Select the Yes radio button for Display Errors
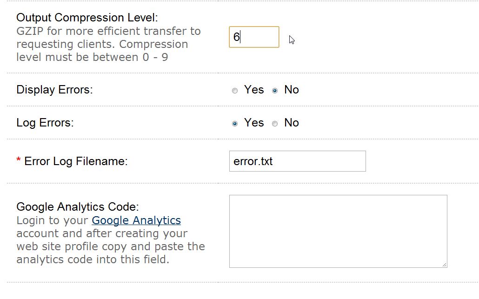 coord(235,91)
